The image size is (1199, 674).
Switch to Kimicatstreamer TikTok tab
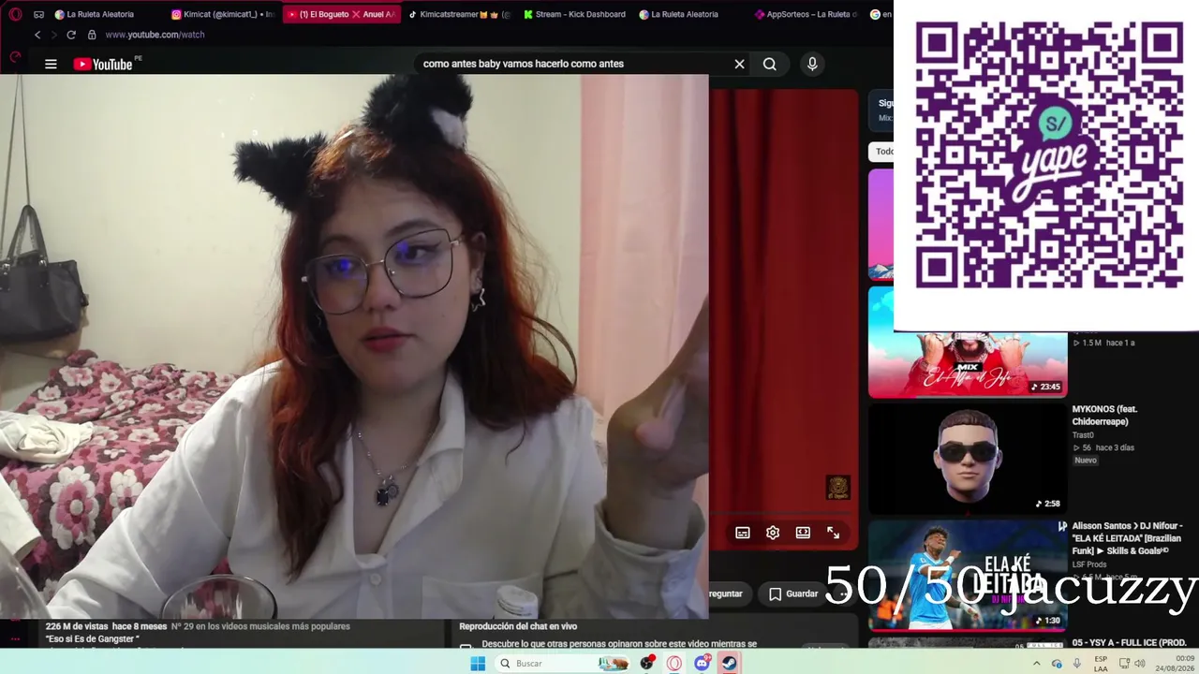(459, 14)
